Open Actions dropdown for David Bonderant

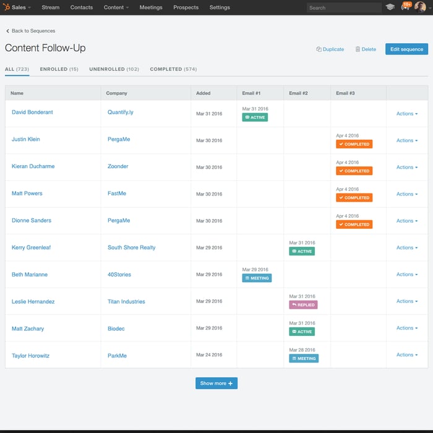[x=406, y=114]
